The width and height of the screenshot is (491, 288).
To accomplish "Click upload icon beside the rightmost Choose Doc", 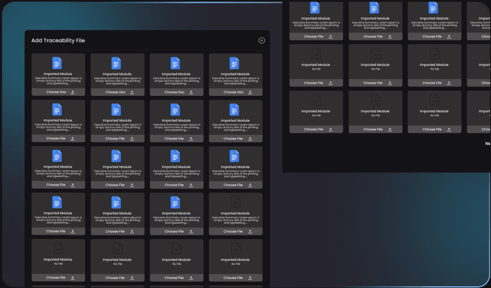I will coord(250,92).
